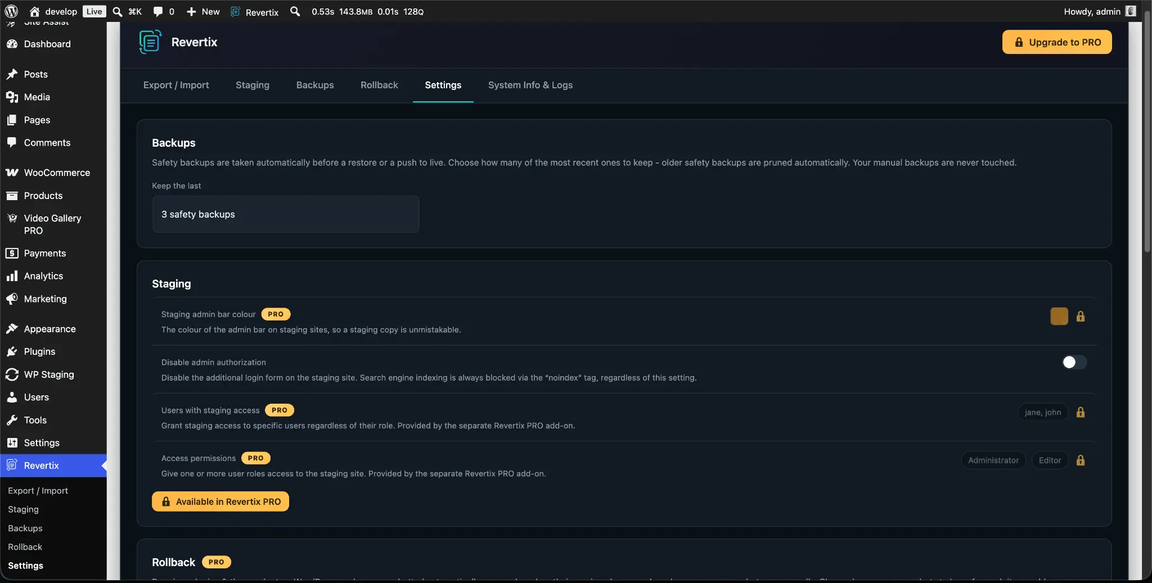Click the staging admin bar colour swatch
Viewport: 1152px width, 583px height.
tap(1059, 316)
